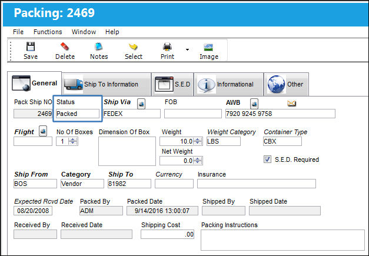369x256 pixels.
Task: Click the Status field showing Packed
Action: click(78, 114)
